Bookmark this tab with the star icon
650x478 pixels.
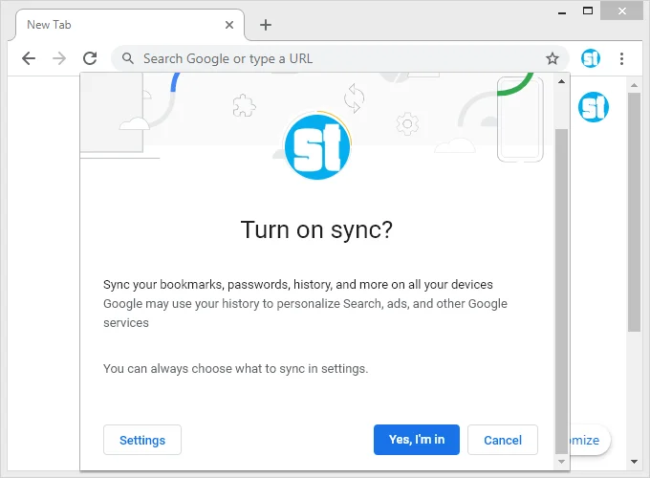[x=552, y=58]
